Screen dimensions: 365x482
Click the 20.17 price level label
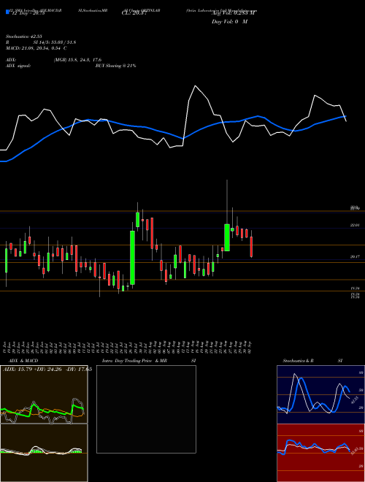pyautogui.click(x=355, y=256)
